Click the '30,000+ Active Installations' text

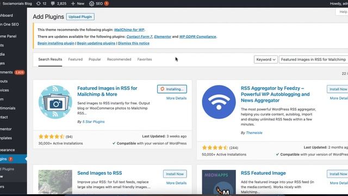click(60, 144)
